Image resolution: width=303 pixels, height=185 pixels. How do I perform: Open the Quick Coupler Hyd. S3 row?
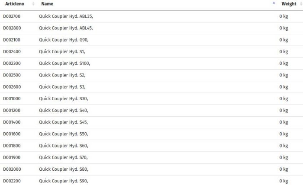pos(62,87)
